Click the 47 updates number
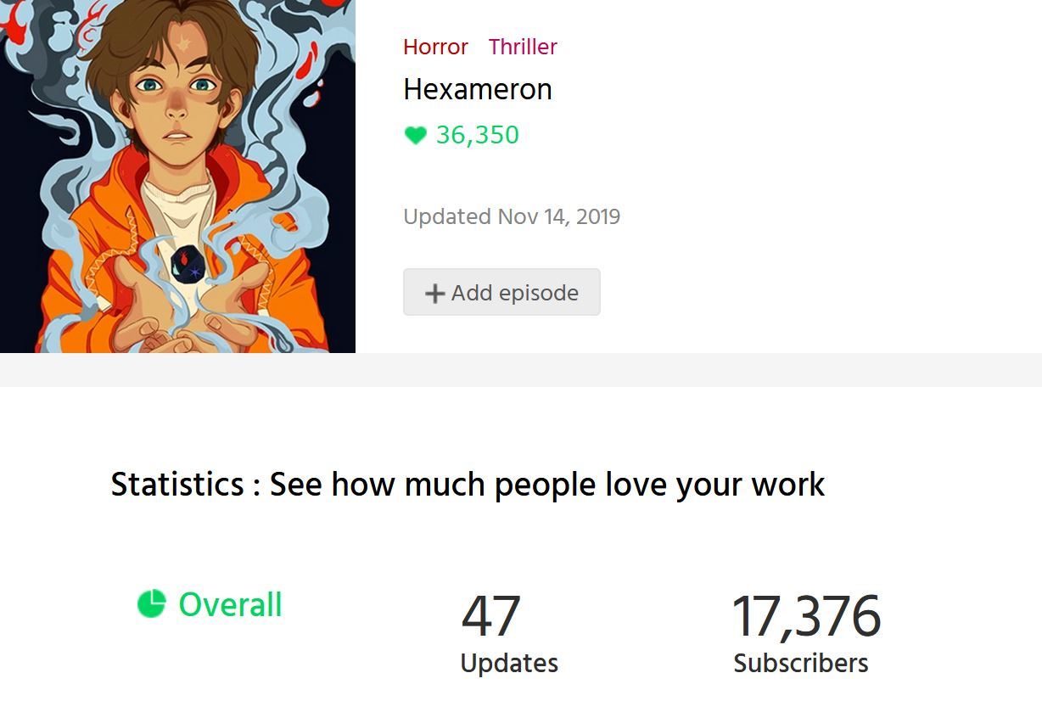1042x701 pixels. (490, 616)
